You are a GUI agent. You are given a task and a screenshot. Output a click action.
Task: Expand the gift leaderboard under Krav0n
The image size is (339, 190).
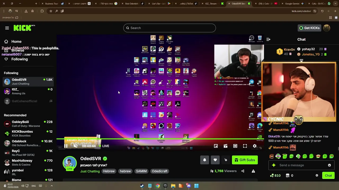[301, 60]
